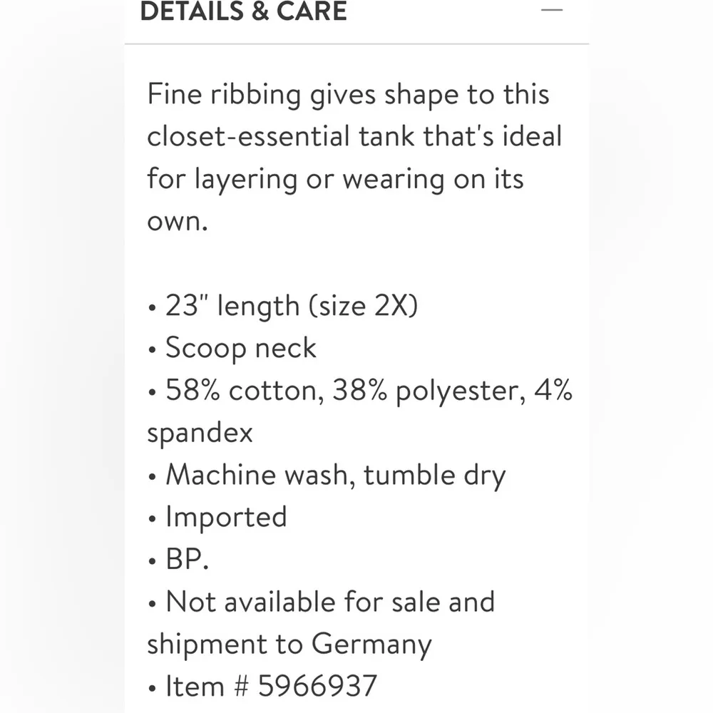Click the DETAILS & CARE heading
713x713 pixels.
(243, 11)
